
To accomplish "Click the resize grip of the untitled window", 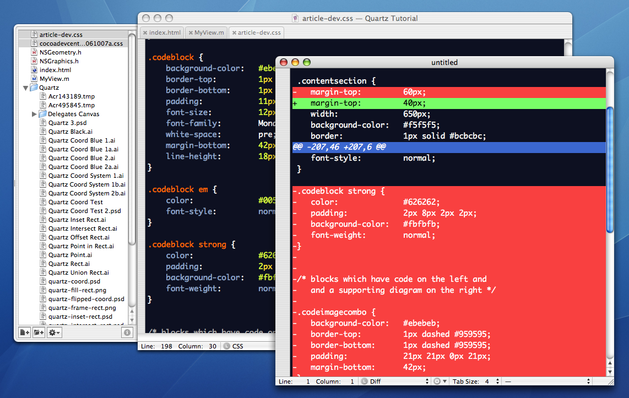I will pos(610,381).
